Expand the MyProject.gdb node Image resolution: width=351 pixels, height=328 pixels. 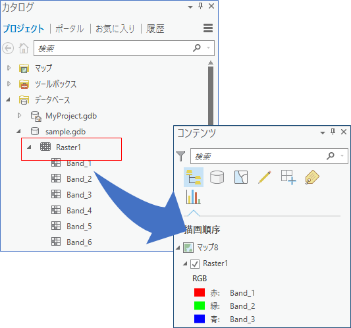click(20, 115)
